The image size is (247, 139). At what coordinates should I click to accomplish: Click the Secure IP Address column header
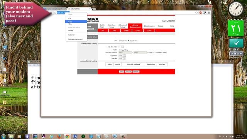[133, 64]
